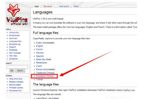Go to Revisions log in sidebar
144x99 pixels.
tap(15, 44)
